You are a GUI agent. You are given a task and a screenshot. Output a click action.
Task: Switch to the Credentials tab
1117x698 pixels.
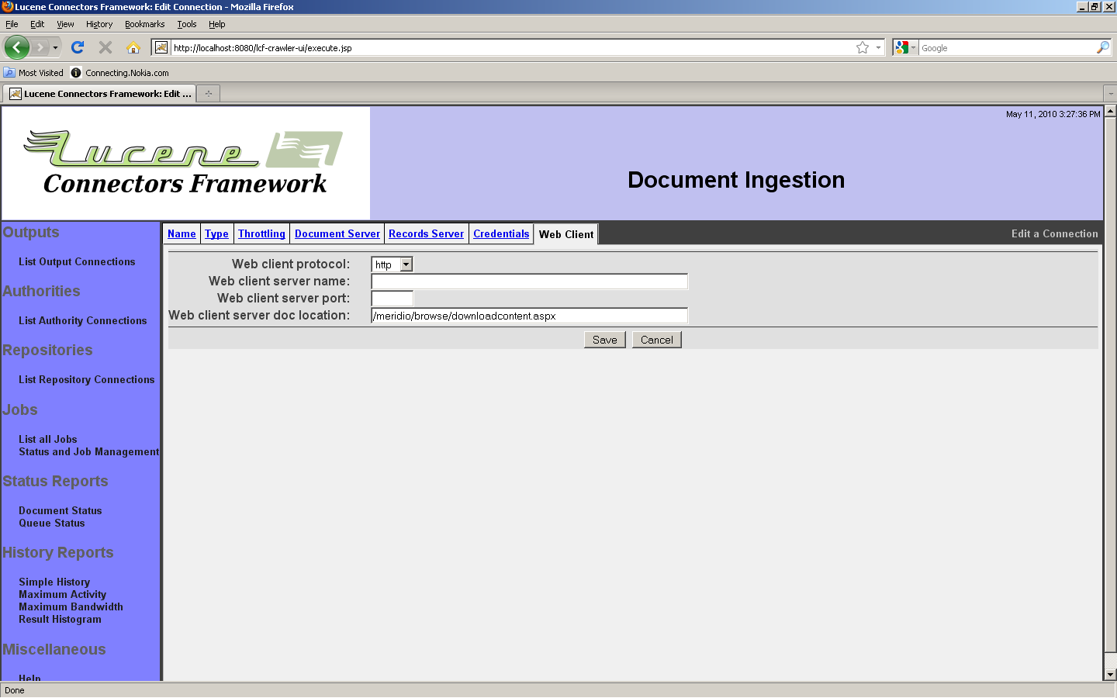[x=501, y=233]
